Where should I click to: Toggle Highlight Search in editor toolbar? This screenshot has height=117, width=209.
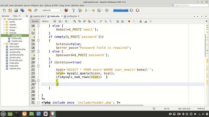(x=89, y=21)
